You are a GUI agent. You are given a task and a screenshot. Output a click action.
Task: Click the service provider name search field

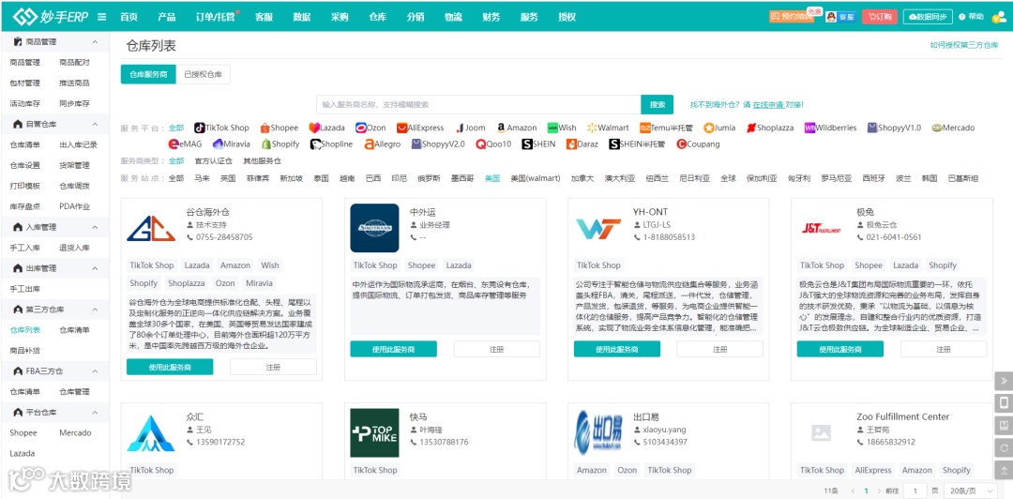478,105
